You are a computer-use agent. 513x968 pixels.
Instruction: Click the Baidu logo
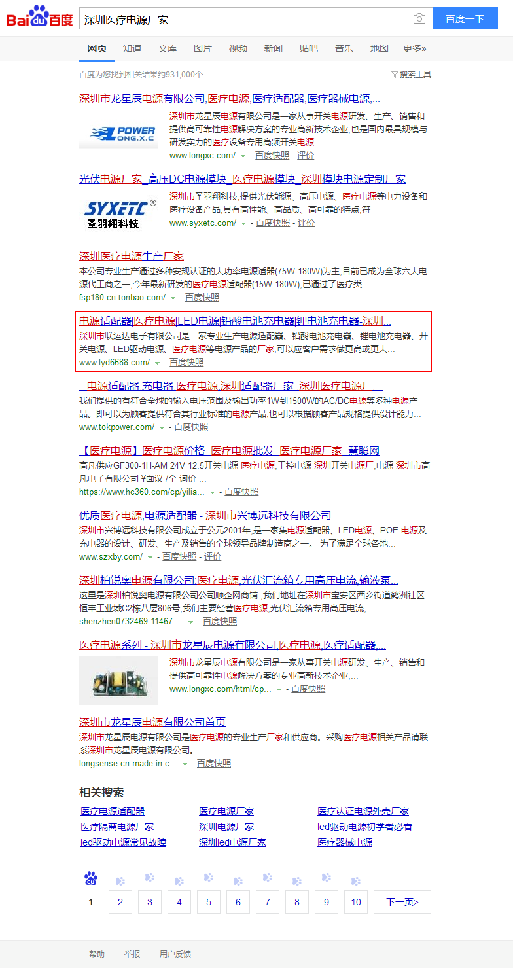point(40,17)
